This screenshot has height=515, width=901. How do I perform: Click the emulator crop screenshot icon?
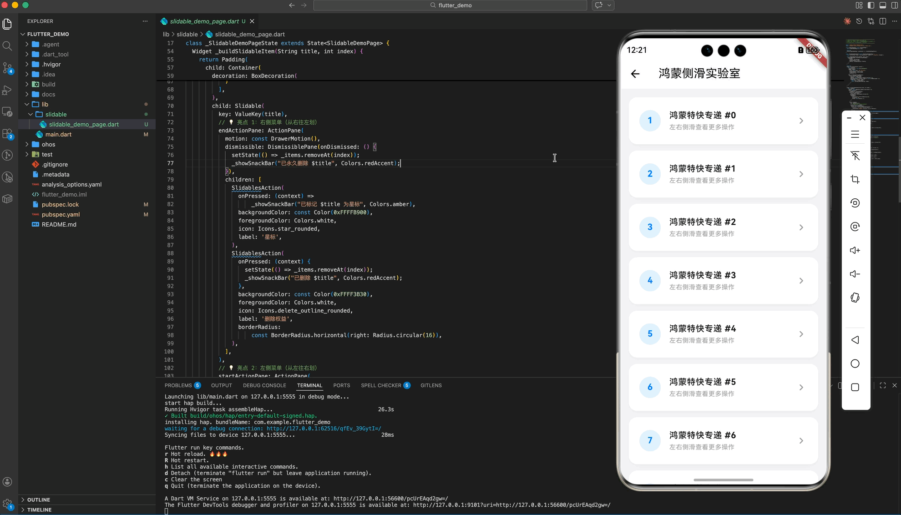[x=855, y=179]
